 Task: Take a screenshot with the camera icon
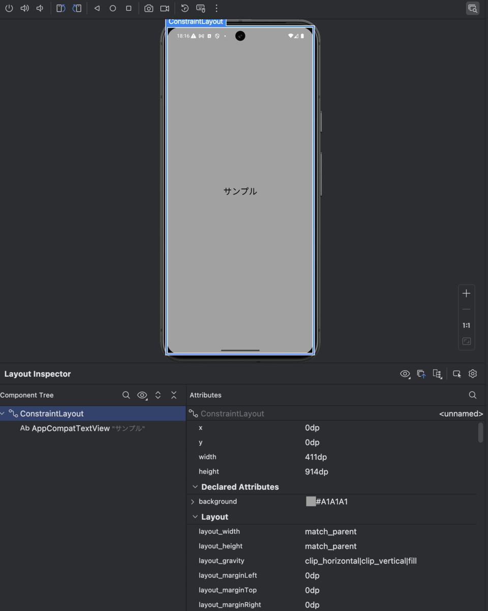(x=148, y=8)
